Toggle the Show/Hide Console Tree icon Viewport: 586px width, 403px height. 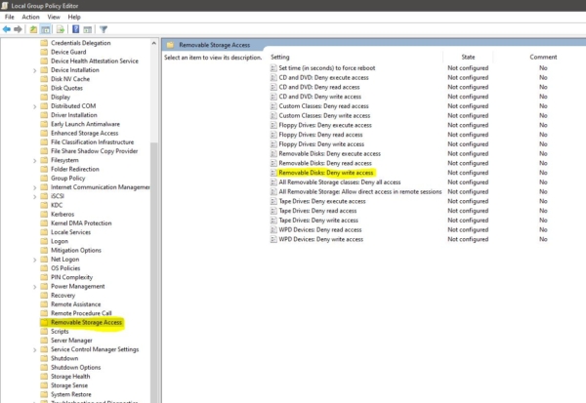pyautogui.click(x=45, y=29)
